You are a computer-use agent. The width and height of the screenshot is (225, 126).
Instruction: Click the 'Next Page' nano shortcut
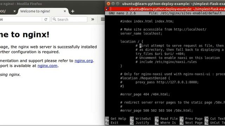pyautogui.click(x=191, y=123)
